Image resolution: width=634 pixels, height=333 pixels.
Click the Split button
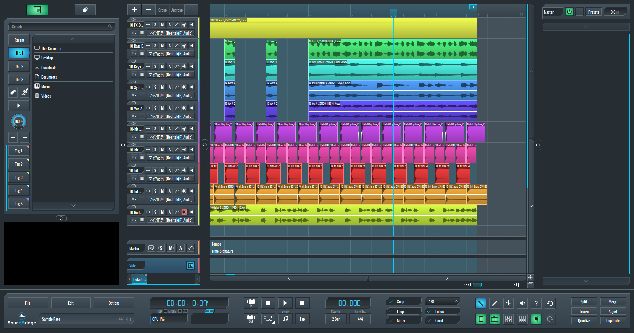pos(583,302)
